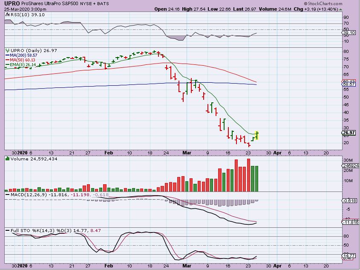Image resolution: width=360 pixels, height=270 pixels.
Task: Click the MA(200) 58.57 legend text
Action: pos(23,55)
